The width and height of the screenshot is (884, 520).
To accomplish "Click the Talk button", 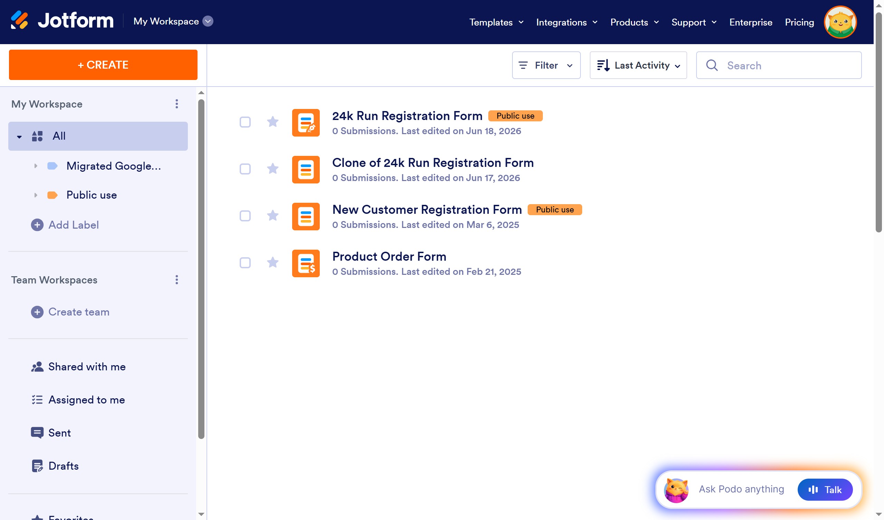I will (x=825, y=490).
